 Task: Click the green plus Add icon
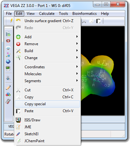coord(18,37)
